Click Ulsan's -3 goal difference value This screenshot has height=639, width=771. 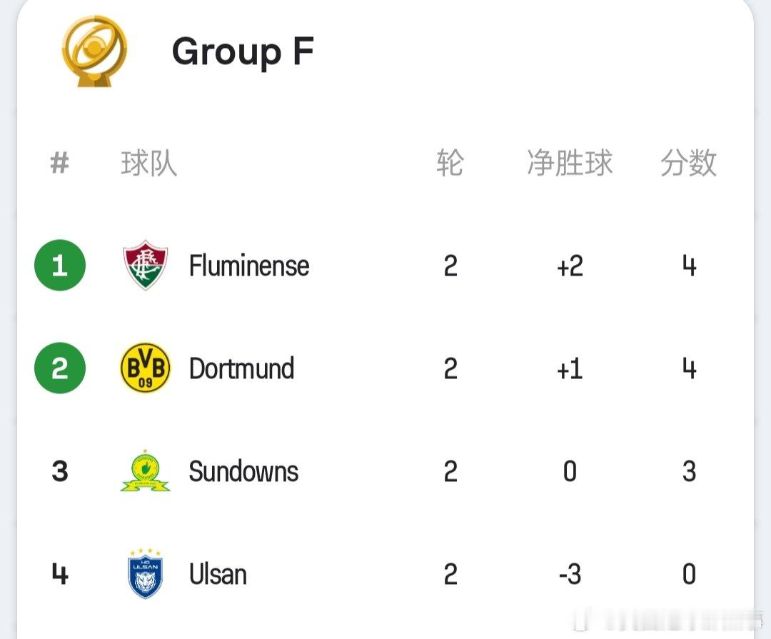tap(570, 574)
